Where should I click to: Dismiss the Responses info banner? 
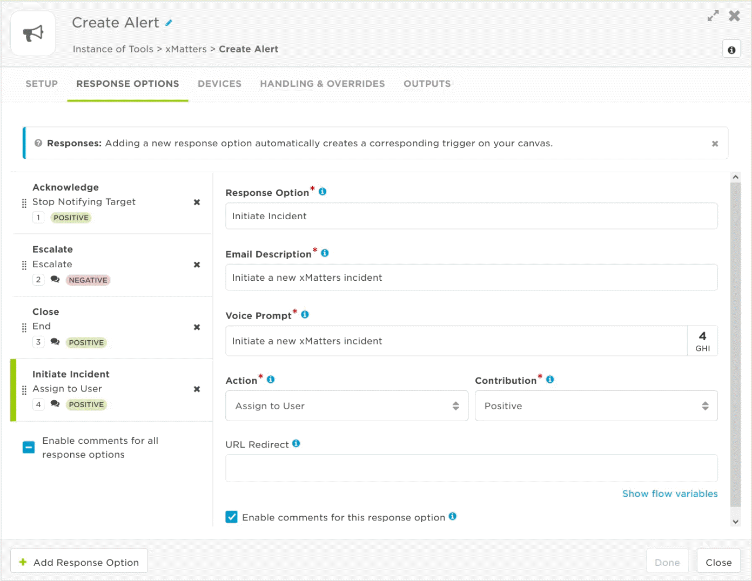pos(715,144)
